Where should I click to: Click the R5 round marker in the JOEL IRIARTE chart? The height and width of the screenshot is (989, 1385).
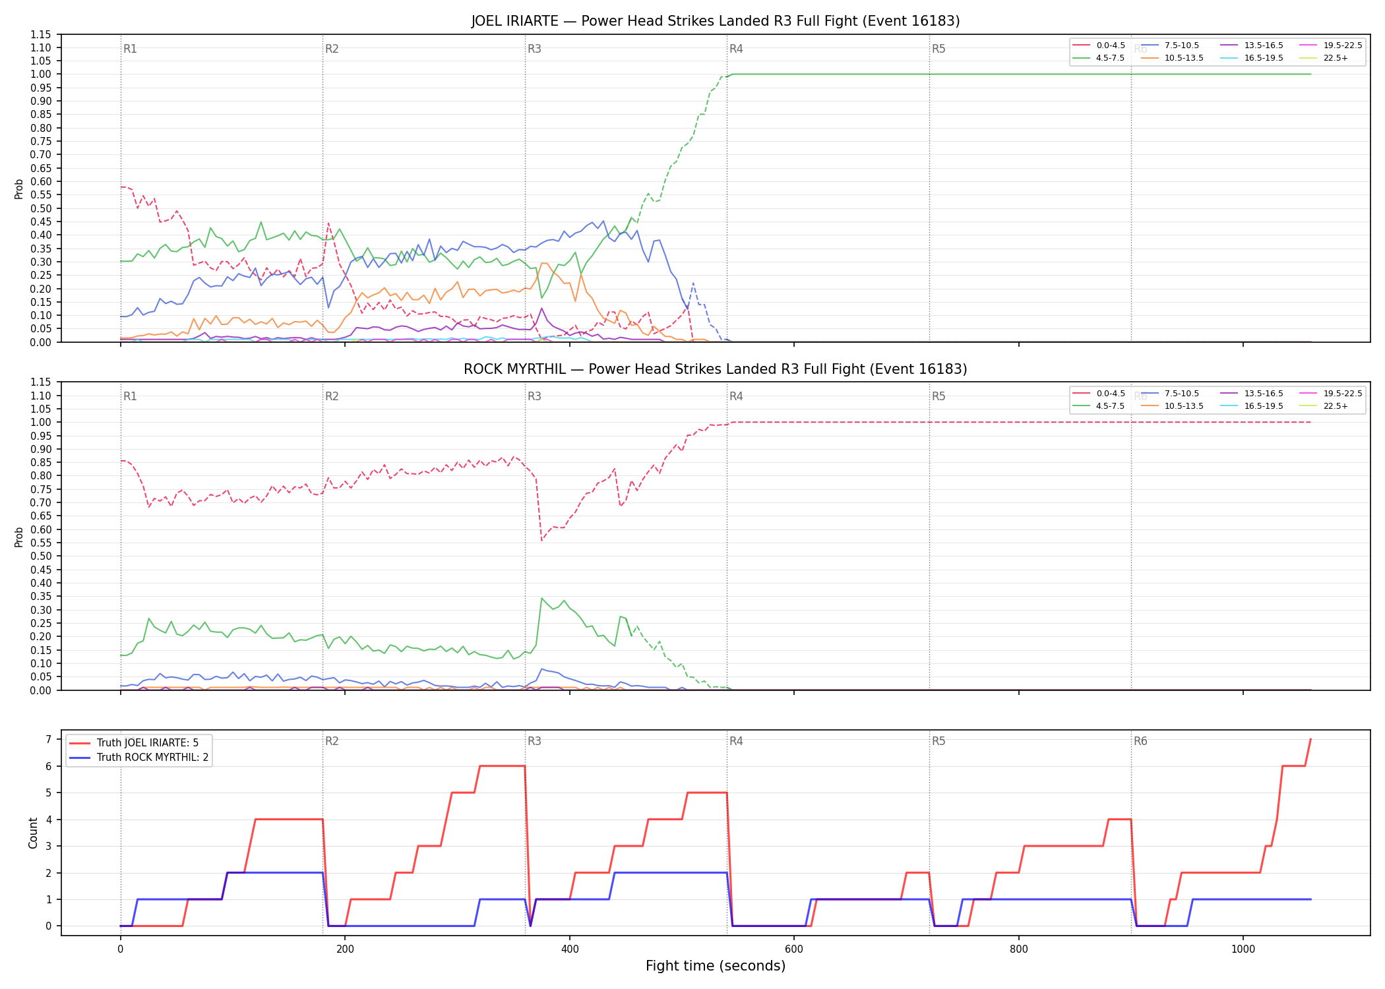(939, 49)
